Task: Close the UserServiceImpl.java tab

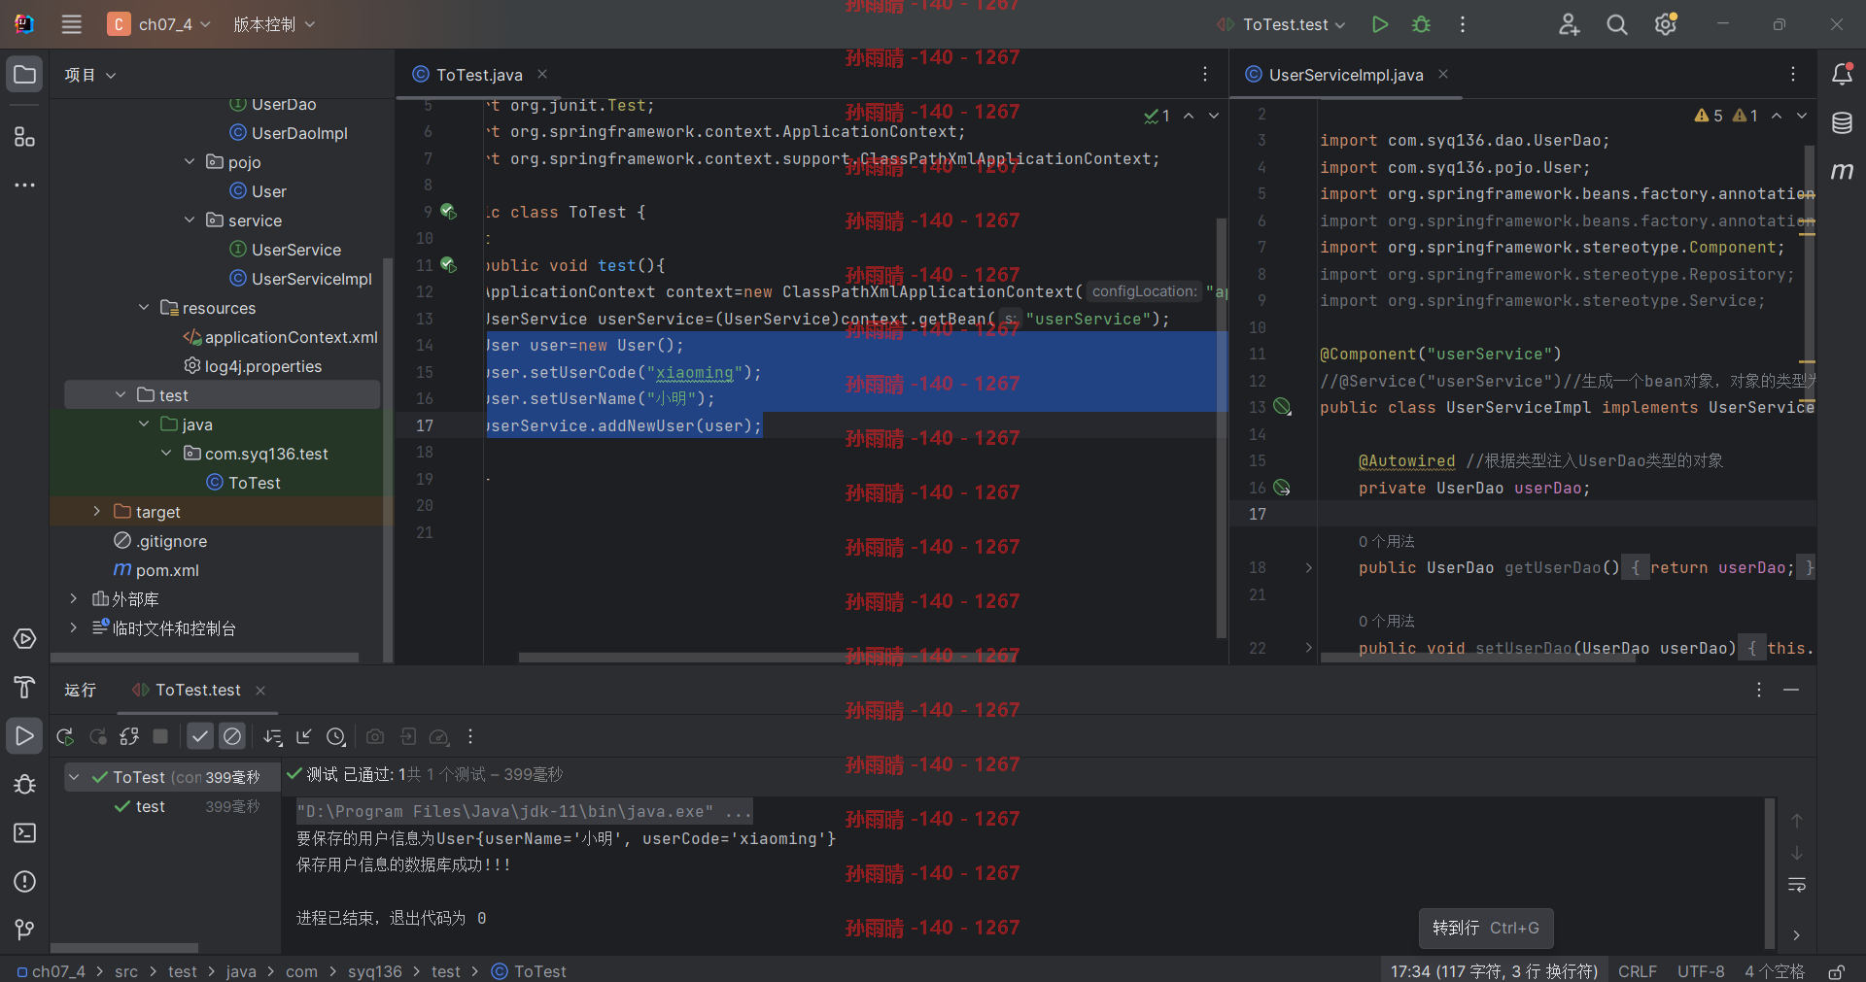Action: coord(1443,75)
